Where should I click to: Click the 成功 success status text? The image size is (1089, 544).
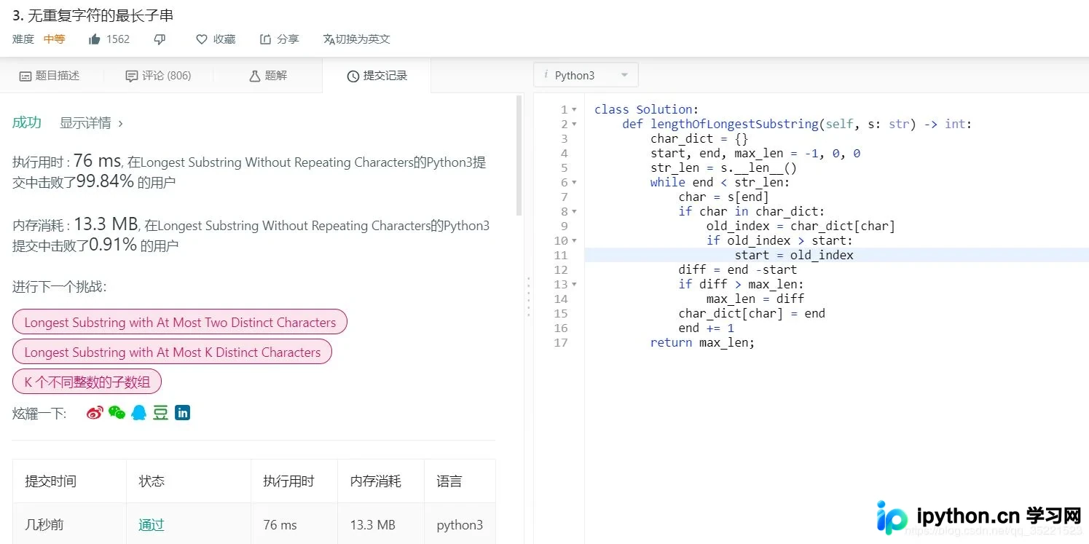[27, 122]
